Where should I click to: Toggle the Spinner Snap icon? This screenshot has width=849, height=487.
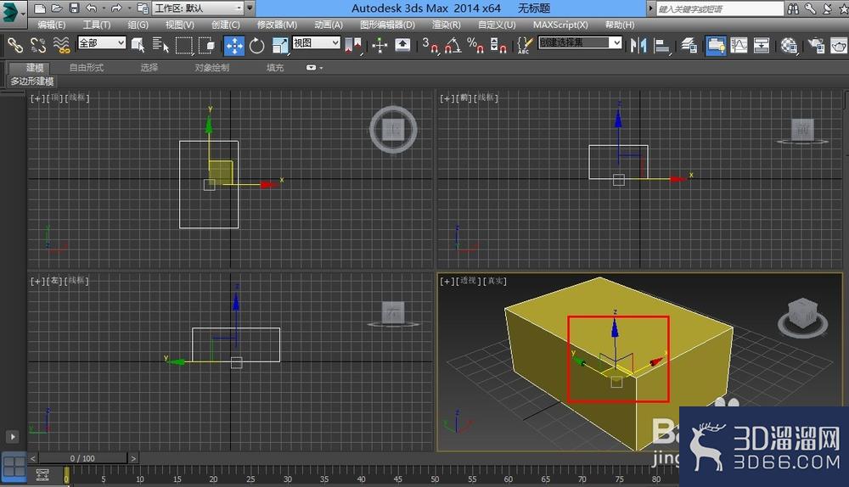tap(498, 46)
